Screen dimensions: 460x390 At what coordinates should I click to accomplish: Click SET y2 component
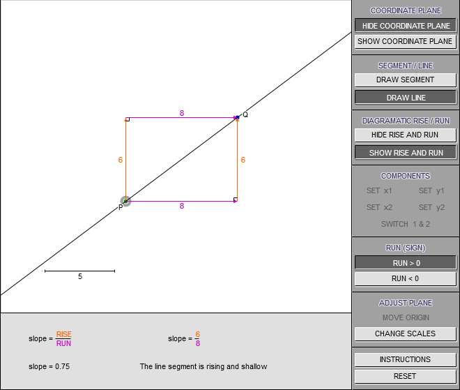point(431,207)
